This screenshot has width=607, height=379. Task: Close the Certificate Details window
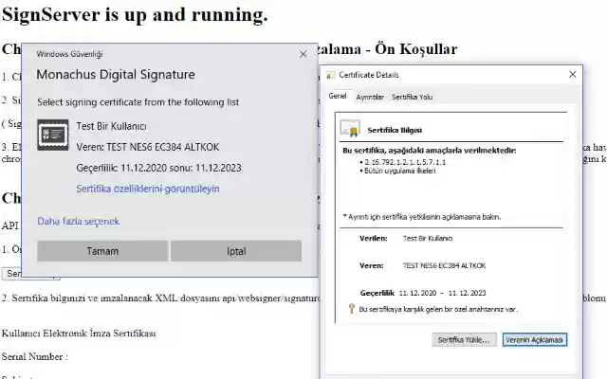coord(573,74)
